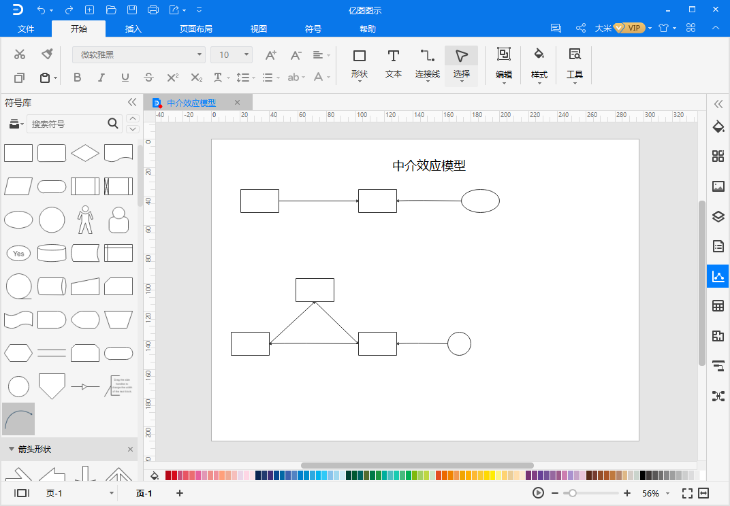Close the document tab 中介效应模型
730x506 pixels.
click(x=238, y=102)
